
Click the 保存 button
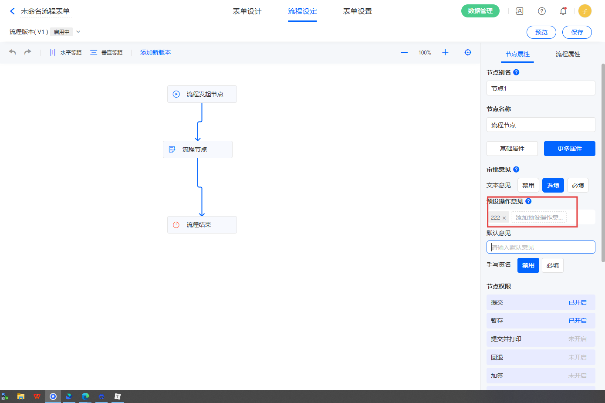[x=577, y=32]
